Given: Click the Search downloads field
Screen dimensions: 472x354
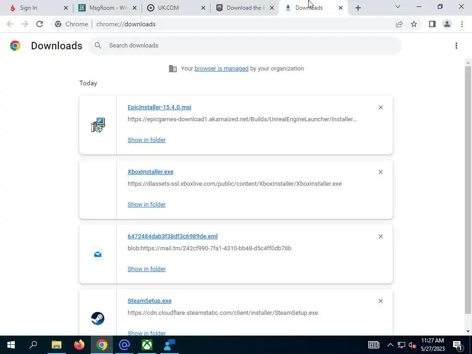Looking at the screenshot, I should [x=245, y=46].
